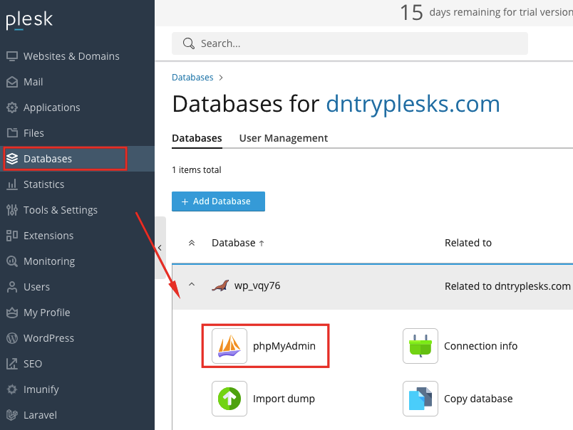The height and width of the screenshot is (430, 573).
Task: Click the Copy database icon
Action: coord(420,399)
